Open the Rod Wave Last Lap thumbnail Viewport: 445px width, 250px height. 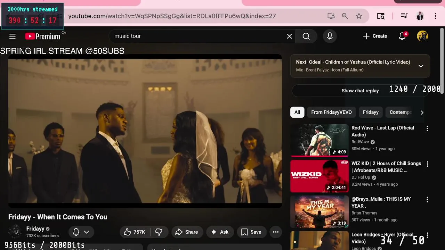click(x=319, y=140)
